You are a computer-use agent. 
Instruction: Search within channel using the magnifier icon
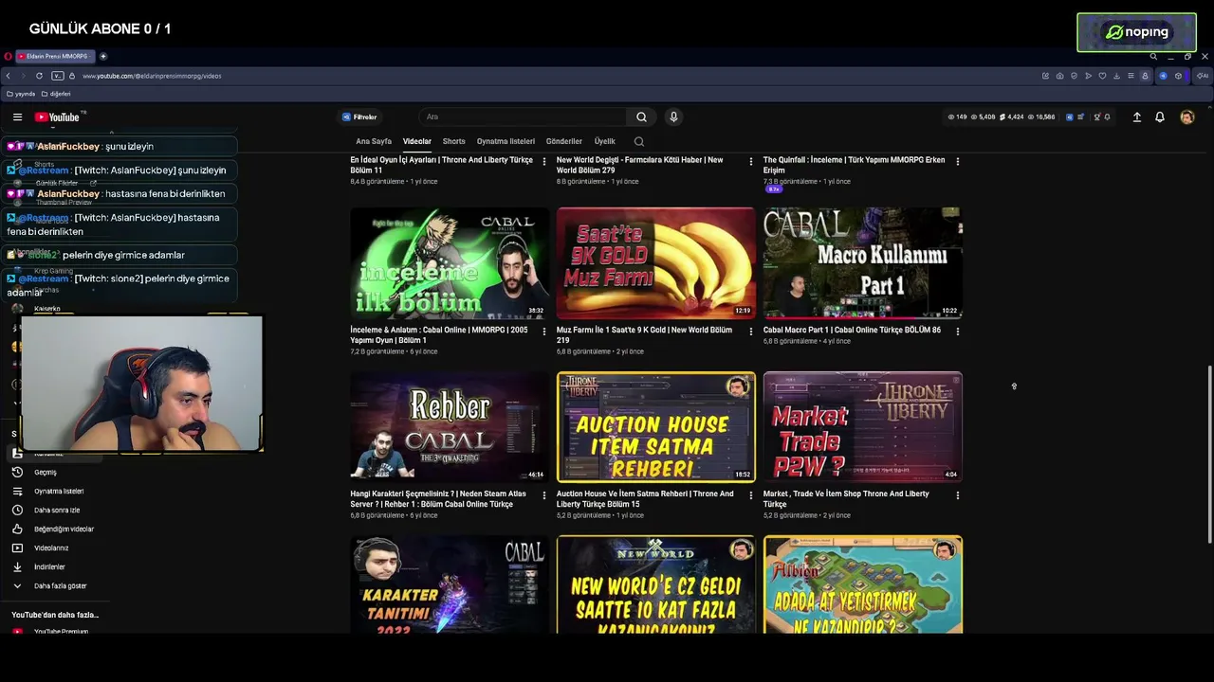(x=638, y=141)
